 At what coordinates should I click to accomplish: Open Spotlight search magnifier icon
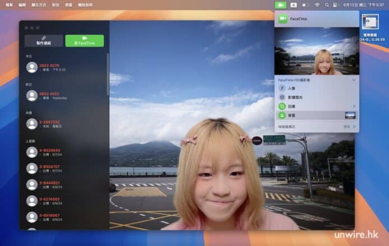coord(327,4)
